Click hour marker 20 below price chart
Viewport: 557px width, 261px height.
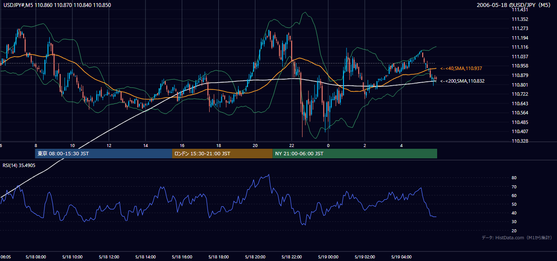255,146
